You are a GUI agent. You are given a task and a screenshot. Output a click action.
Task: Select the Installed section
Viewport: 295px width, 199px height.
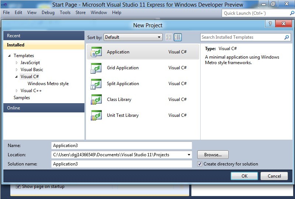(x=44, y=45)
